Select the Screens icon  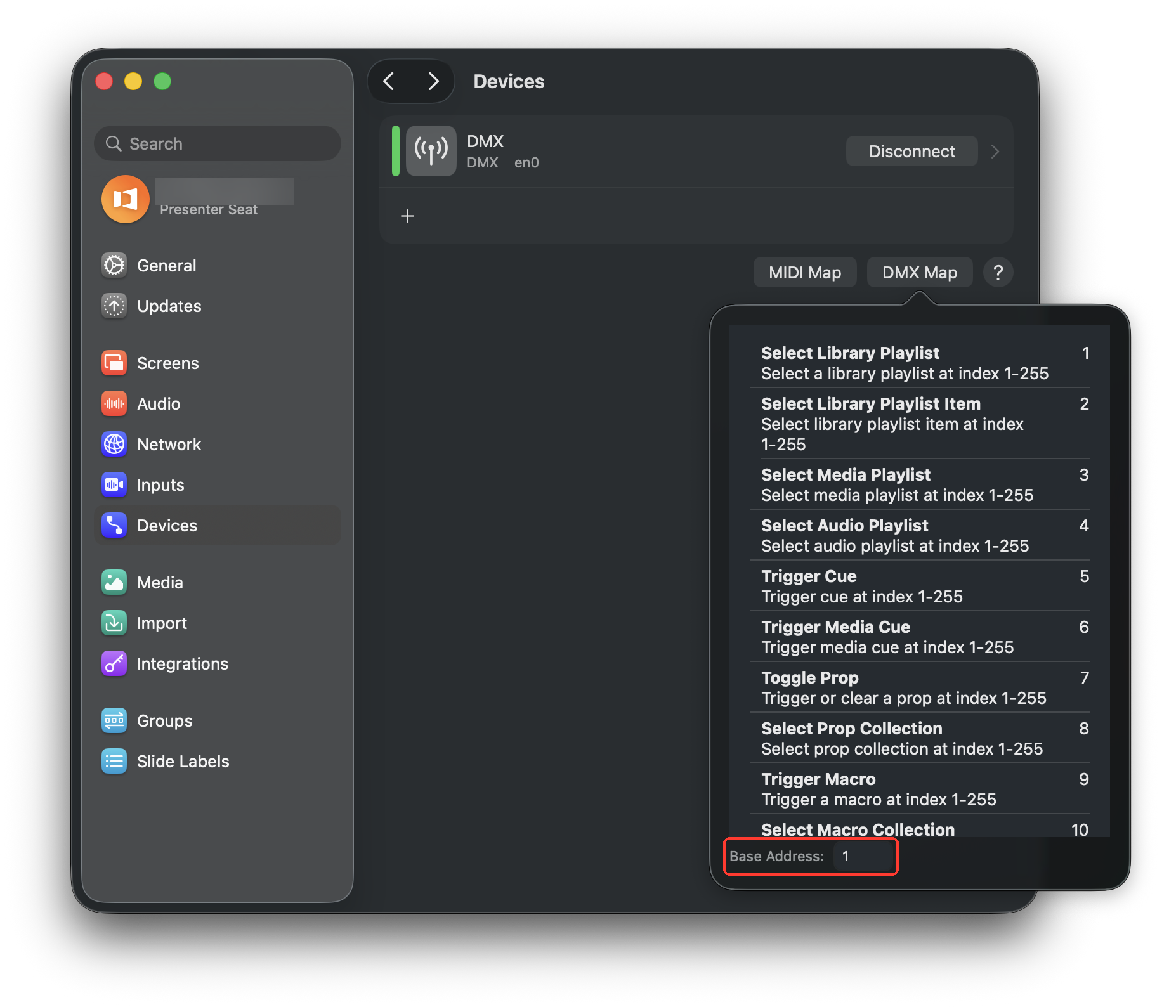click(x=114, y=363)
